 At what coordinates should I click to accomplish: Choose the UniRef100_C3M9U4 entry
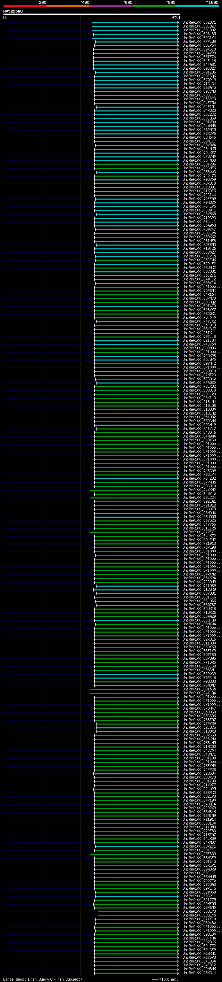click(x=199, y=513)
